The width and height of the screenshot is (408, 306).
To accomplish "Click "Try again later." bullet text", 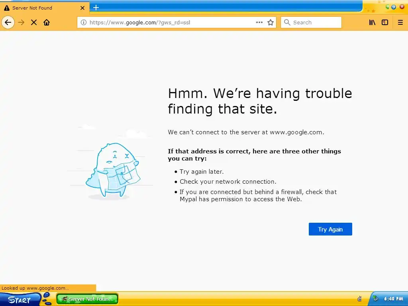I will point(202,172).
